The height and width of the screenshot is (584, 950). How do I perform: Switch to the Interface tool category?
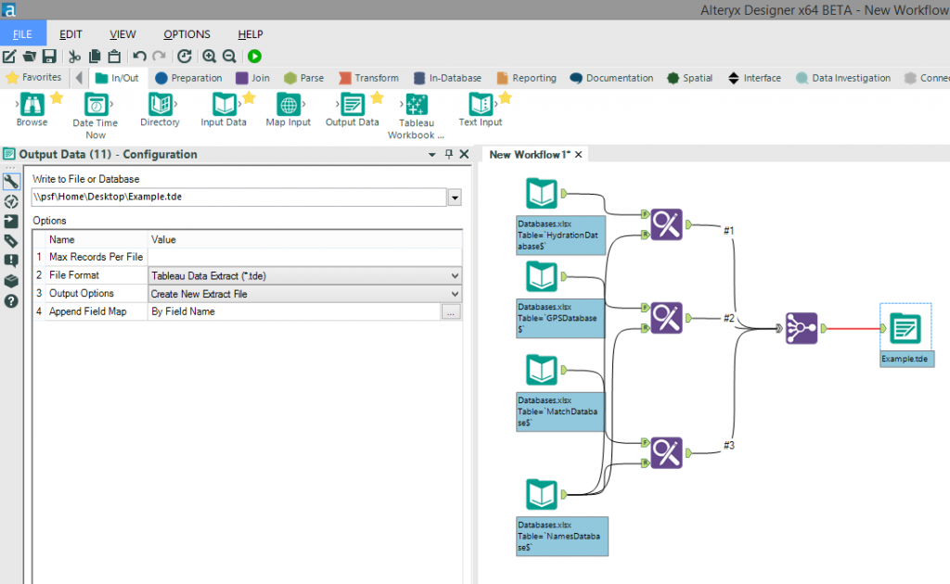click(x=754, y=78)
